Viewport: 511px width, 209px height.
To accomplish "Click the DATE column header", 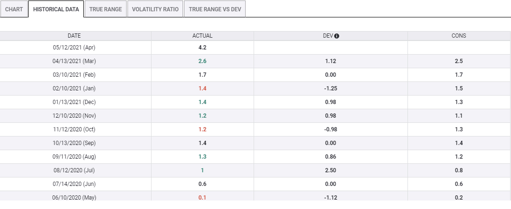I will click(74, 36).
